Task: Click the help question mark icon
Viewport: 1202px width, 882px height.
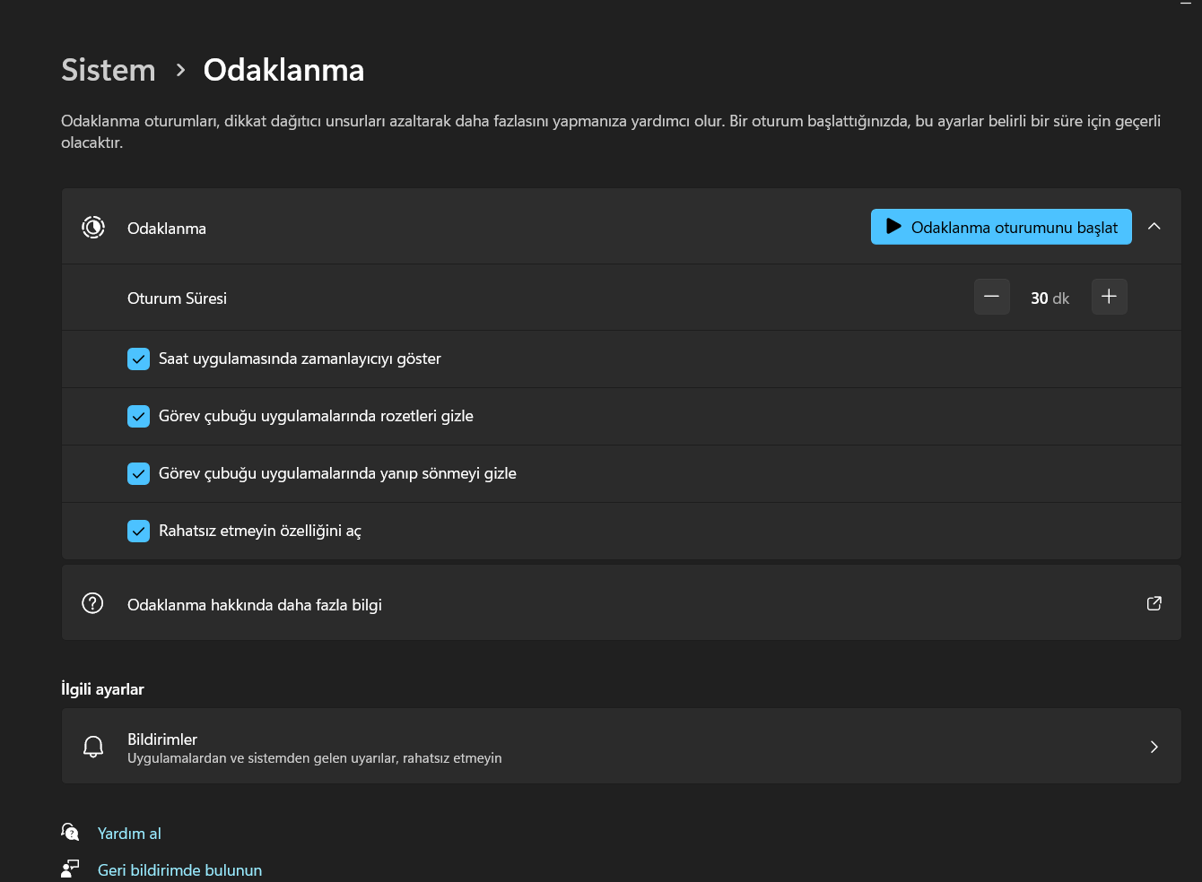Action: click(x=92, y=603)
